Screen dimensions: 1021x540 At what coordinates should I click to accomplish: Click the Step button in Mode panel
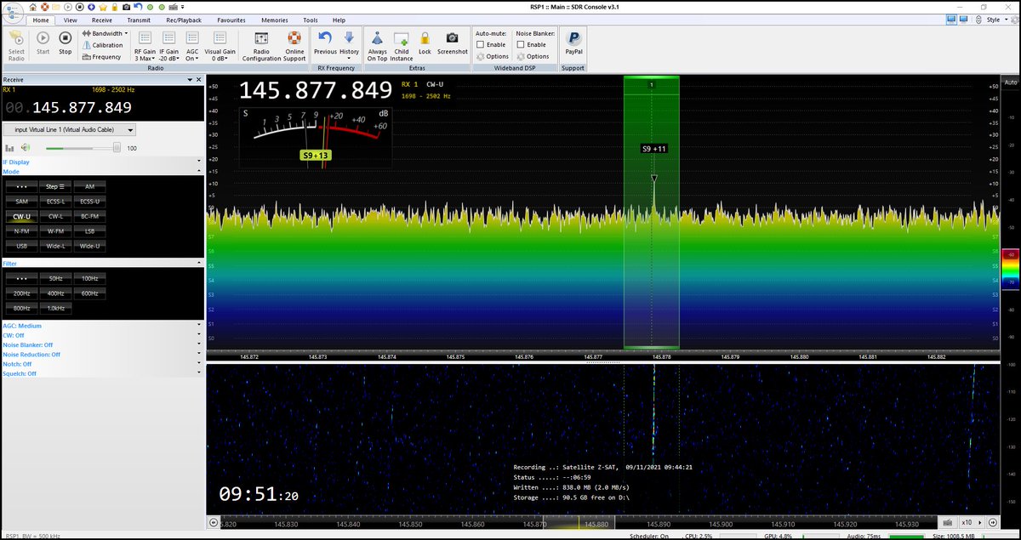pyautogui.click(x=55, y=185)
